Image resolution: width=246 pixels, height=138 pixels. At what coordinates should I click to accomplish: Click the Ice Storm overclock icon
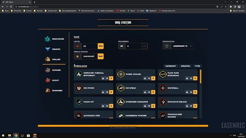point(79,88)
